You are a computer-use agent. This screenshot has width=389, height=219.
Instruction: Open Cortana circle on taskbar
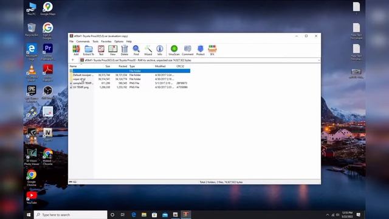112,215
